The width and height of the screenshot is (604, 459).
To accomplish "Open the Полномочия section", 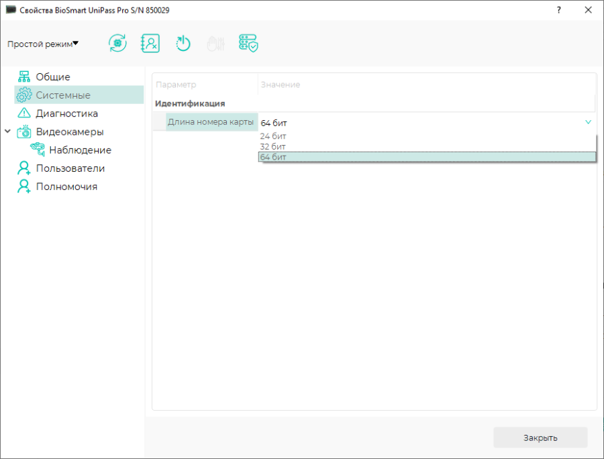I will [66, 187].
